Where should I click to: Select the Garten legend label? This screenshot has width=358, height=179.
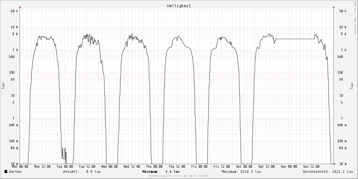pos(15,172)
